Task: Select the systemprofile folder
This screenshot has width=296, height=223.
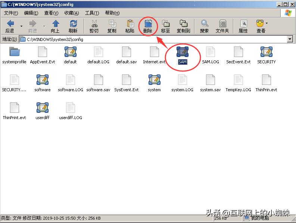Action: click(14, 55)
